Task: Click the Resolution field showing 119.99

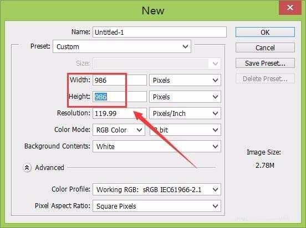Action: [120, 113]
